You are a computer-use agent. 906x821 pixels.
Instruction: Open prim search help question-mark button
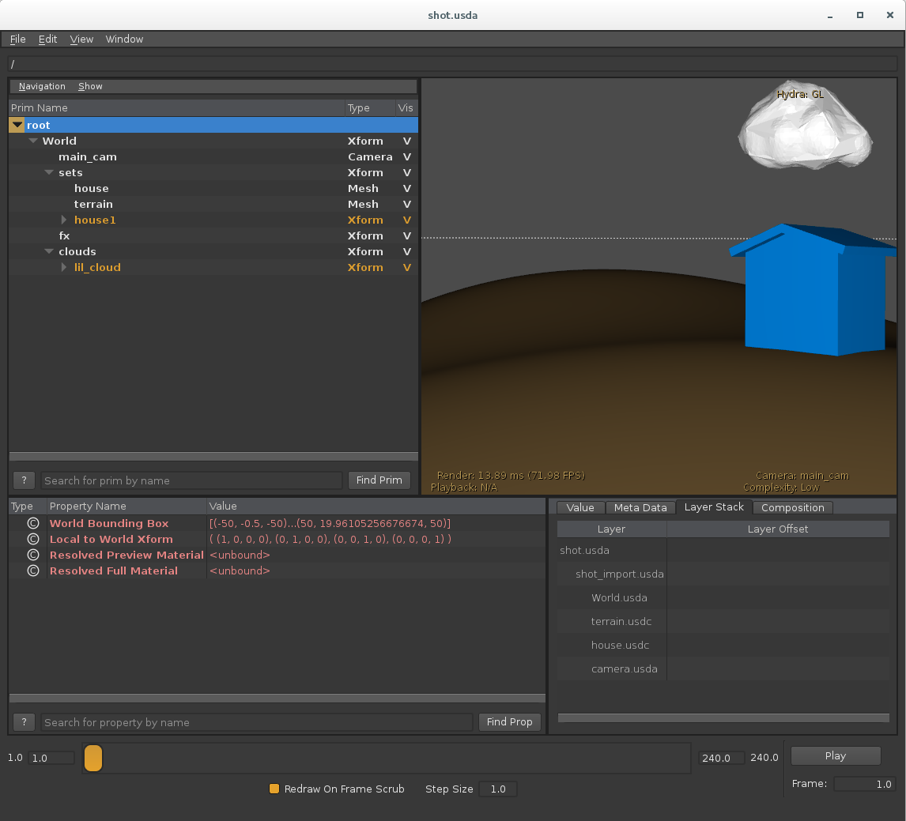click(x=24, y=480)
